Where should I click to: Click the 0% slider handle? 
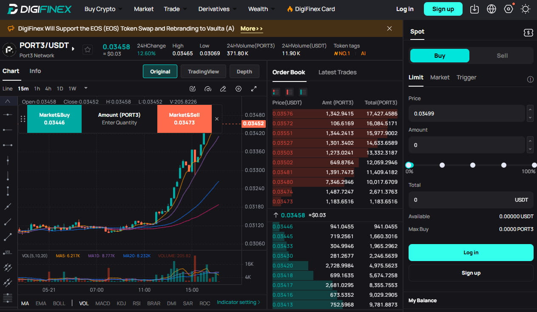pos(409,165)
